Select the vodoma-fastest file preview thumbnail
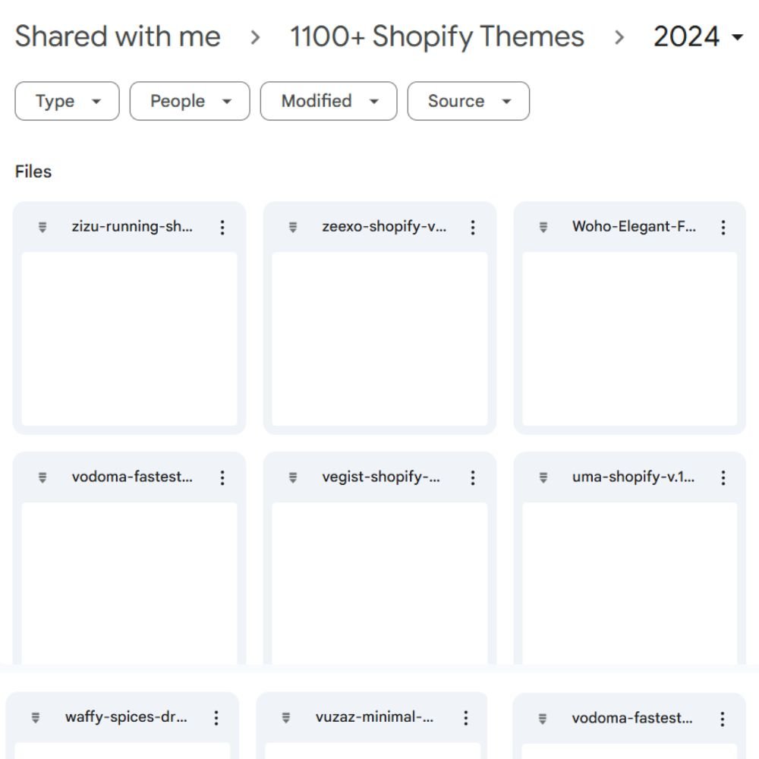The image size is (759, 759). point(129,581)
